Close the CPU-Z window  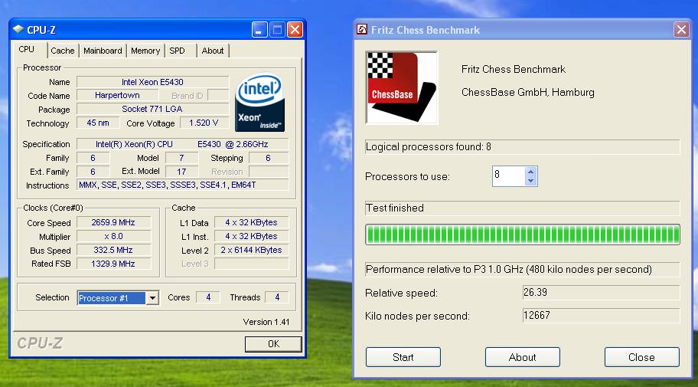pos(295,30)
